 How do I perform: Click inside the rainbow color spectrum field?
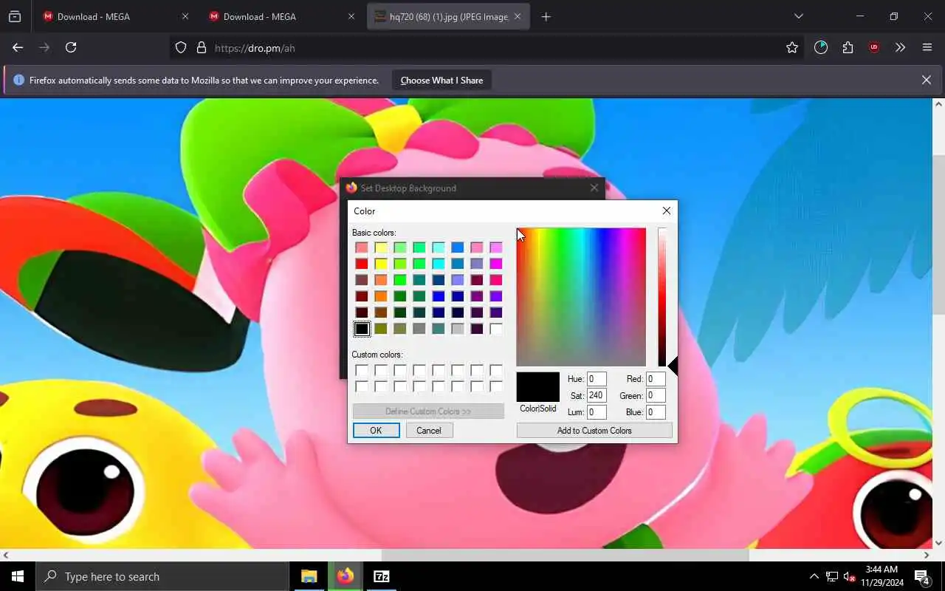[x=581, y=297]
